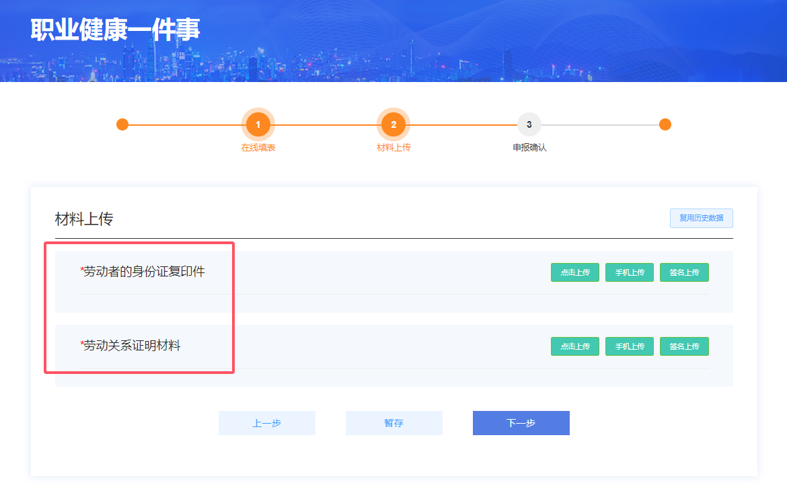Save draft with 暂存 button

(394, 423)
